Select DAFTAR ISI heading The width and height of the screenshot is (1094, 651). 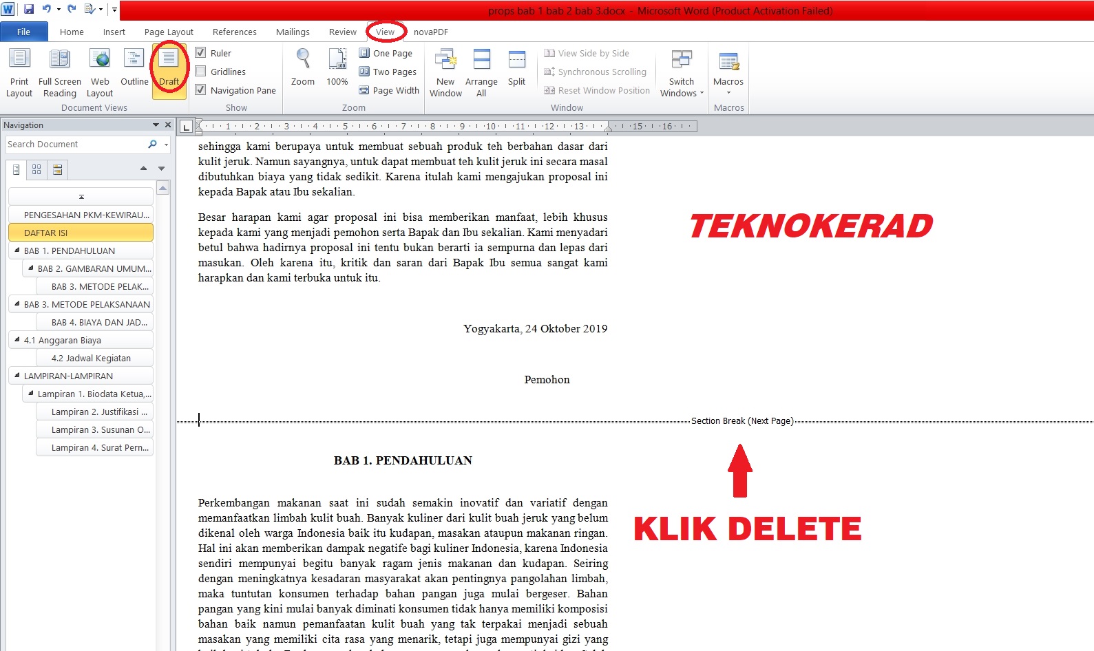tap(81, 233)
